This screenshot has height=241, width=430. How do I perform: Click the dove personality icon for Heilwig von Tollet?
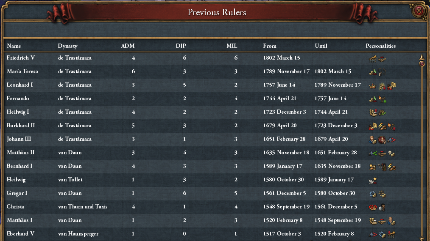coord(373,180)
